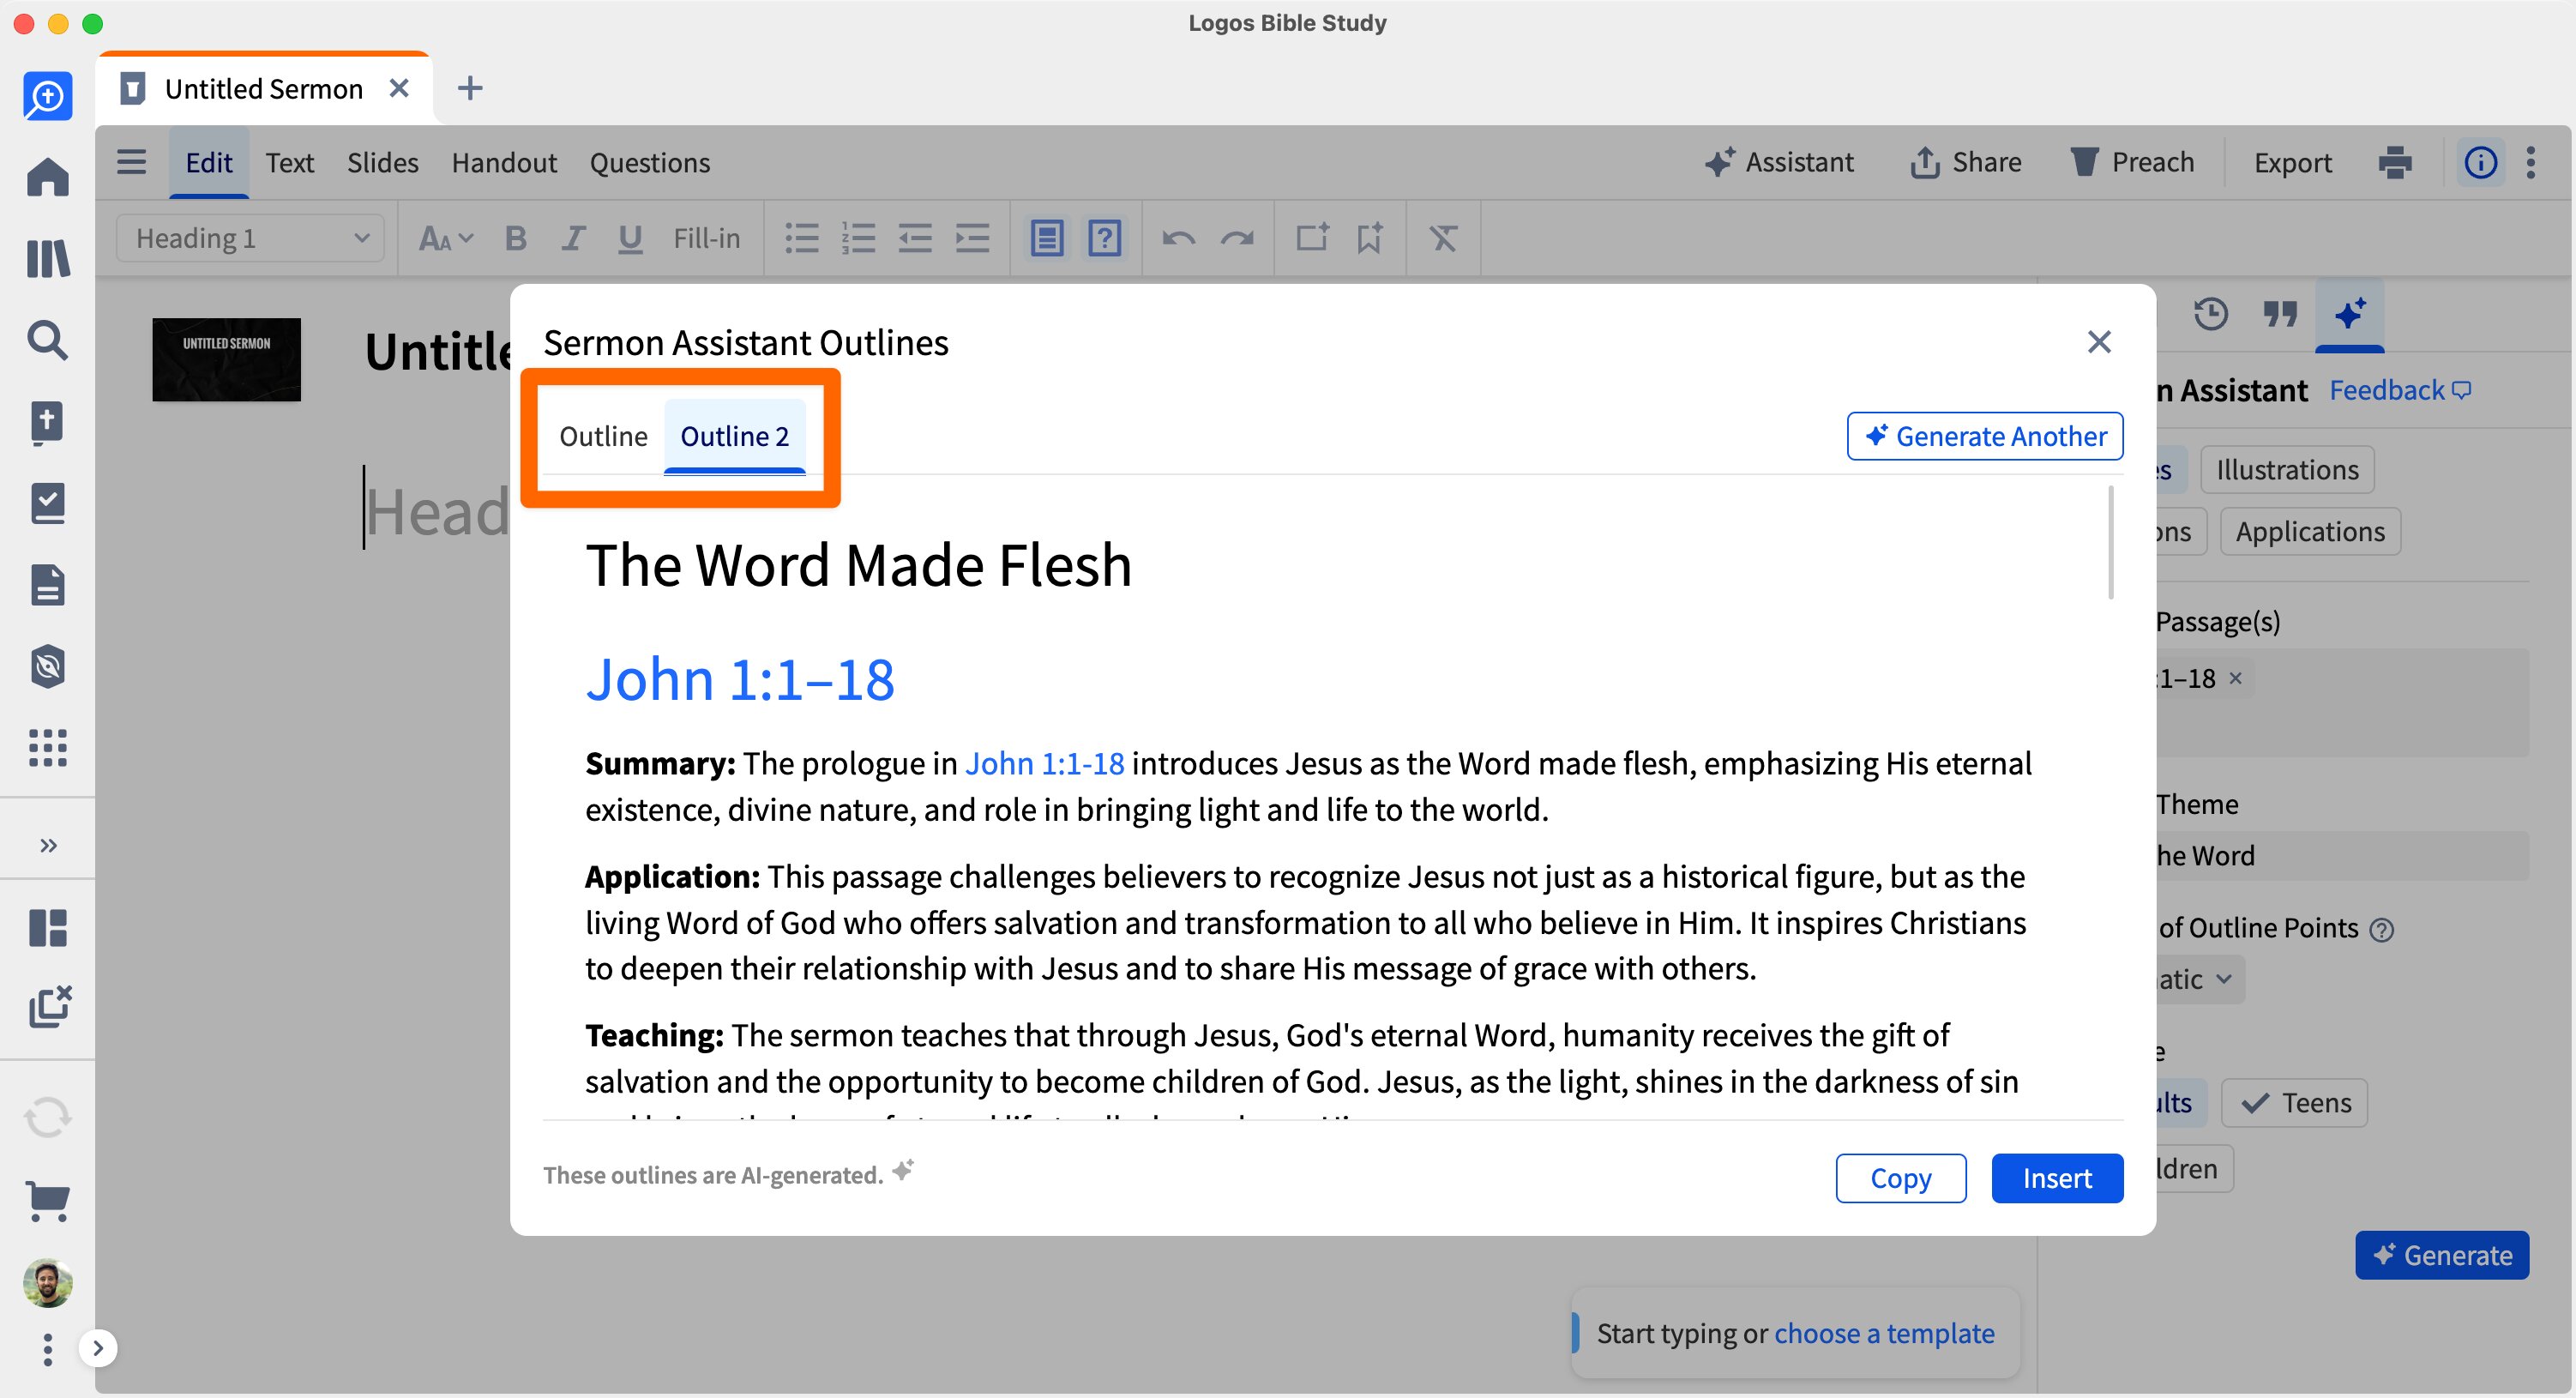2576x1398 pixels.
Task: Click the magnifier Search icon in sidebar
Action: 47,340
